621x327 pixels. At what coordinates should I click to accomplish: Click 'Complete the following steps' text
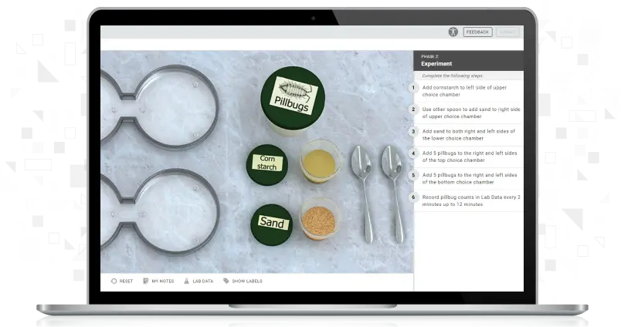(453, 76)
